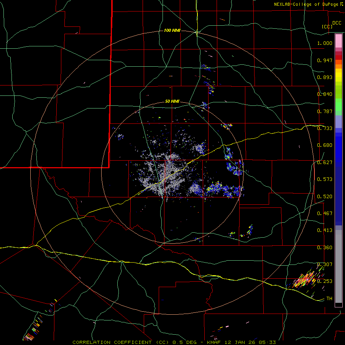The height and width of the screenshot is (345, 345).
Task: Select the 0.893 color scale value
Action: (325, 77)
